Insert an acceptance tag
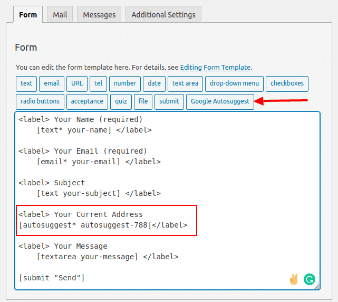Screen dimensions: 338x302 (87, 102)
